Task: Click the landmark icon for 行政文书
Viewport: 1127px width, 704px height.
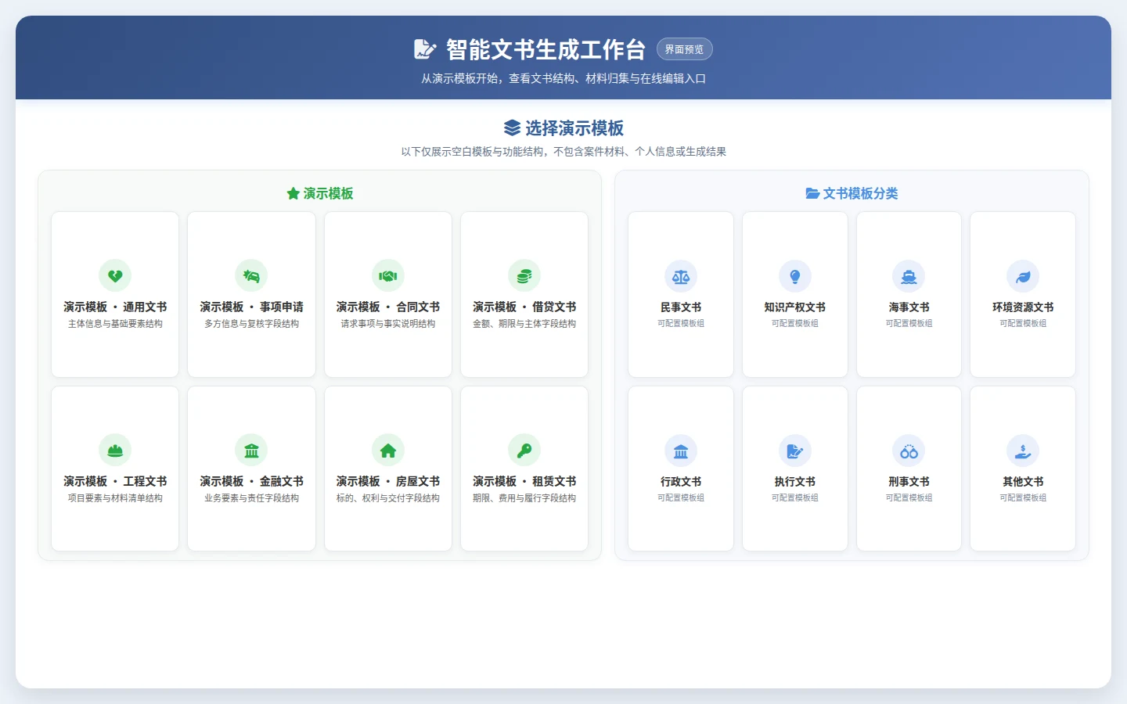Action: pos(681,451)
